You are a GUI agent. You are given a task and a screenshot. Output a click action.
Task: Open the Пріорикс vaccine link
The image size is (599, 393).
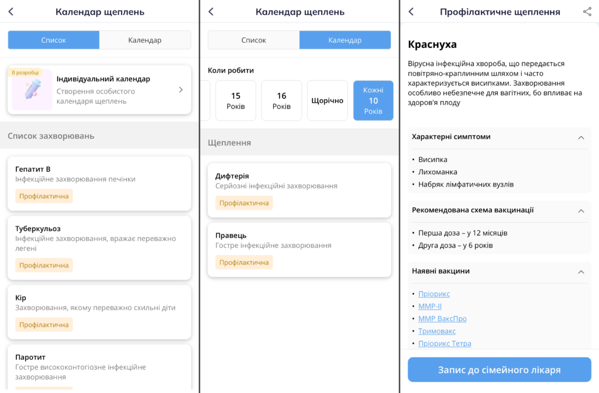[434, 294]
